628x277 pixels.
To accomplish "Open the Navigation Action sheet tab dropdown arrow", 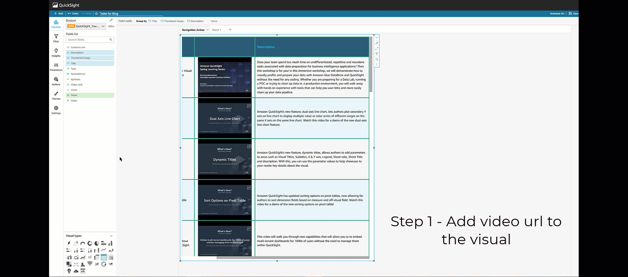I will (x=207, y=30).
